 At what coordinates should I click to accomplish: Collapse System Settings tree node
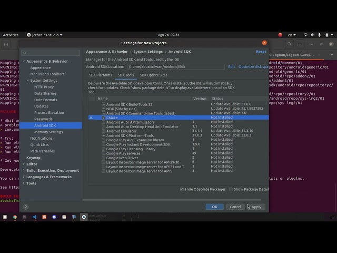[x=28, y=81]
